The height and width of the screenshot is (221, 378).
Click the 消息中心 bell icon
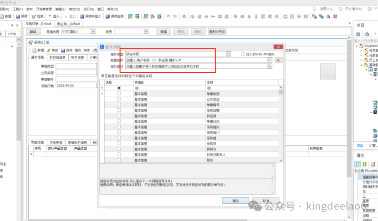316,9
